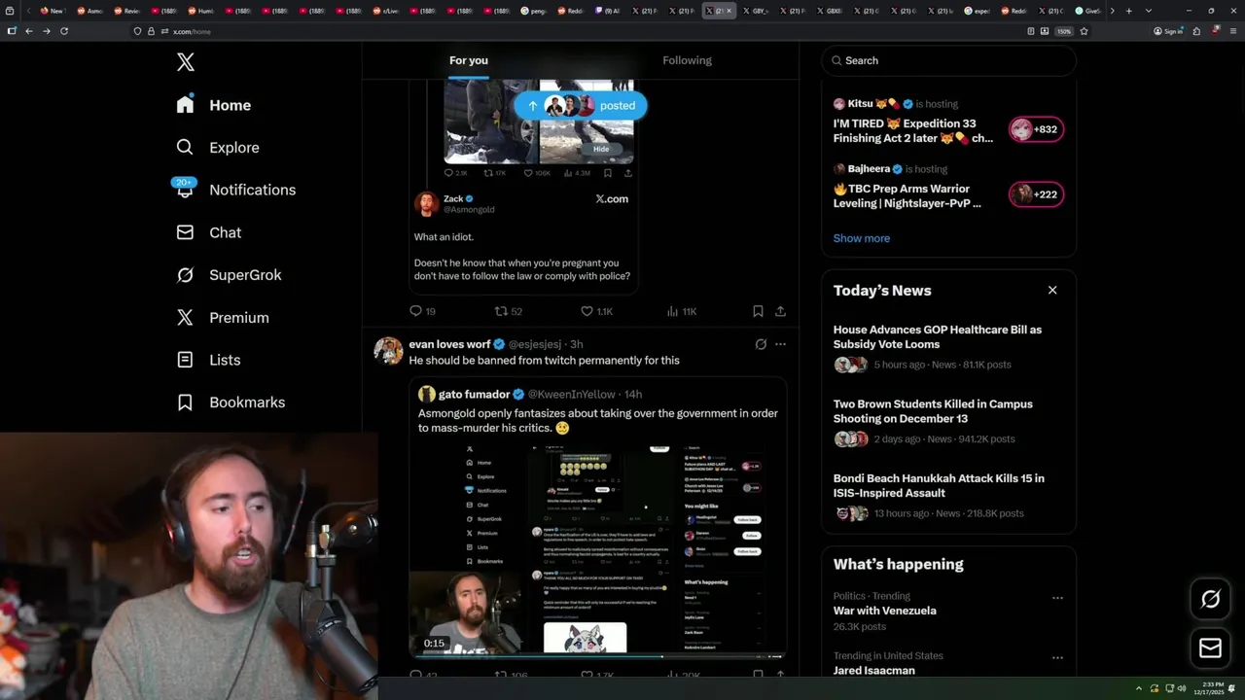Click the X.com label in quote
Image resolution: width=1245 pixels, height=700 pixels.
[x=612, y=198]
